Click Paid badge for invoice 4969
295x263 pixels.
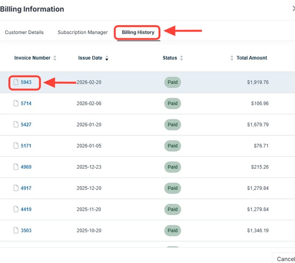click(173, 167)
